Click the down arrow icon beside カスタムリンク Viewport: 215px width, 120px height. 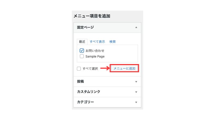pyautogui.click(x=136, y=92)
